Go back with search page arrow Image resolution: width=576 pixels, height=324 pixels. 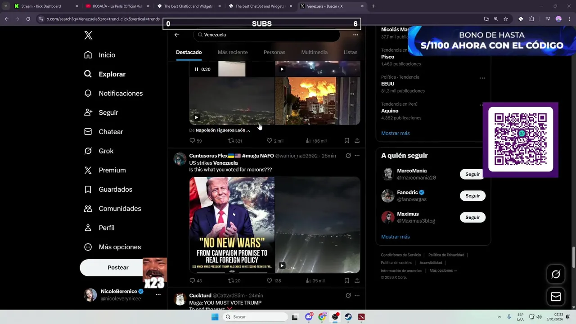coord(177,35)
